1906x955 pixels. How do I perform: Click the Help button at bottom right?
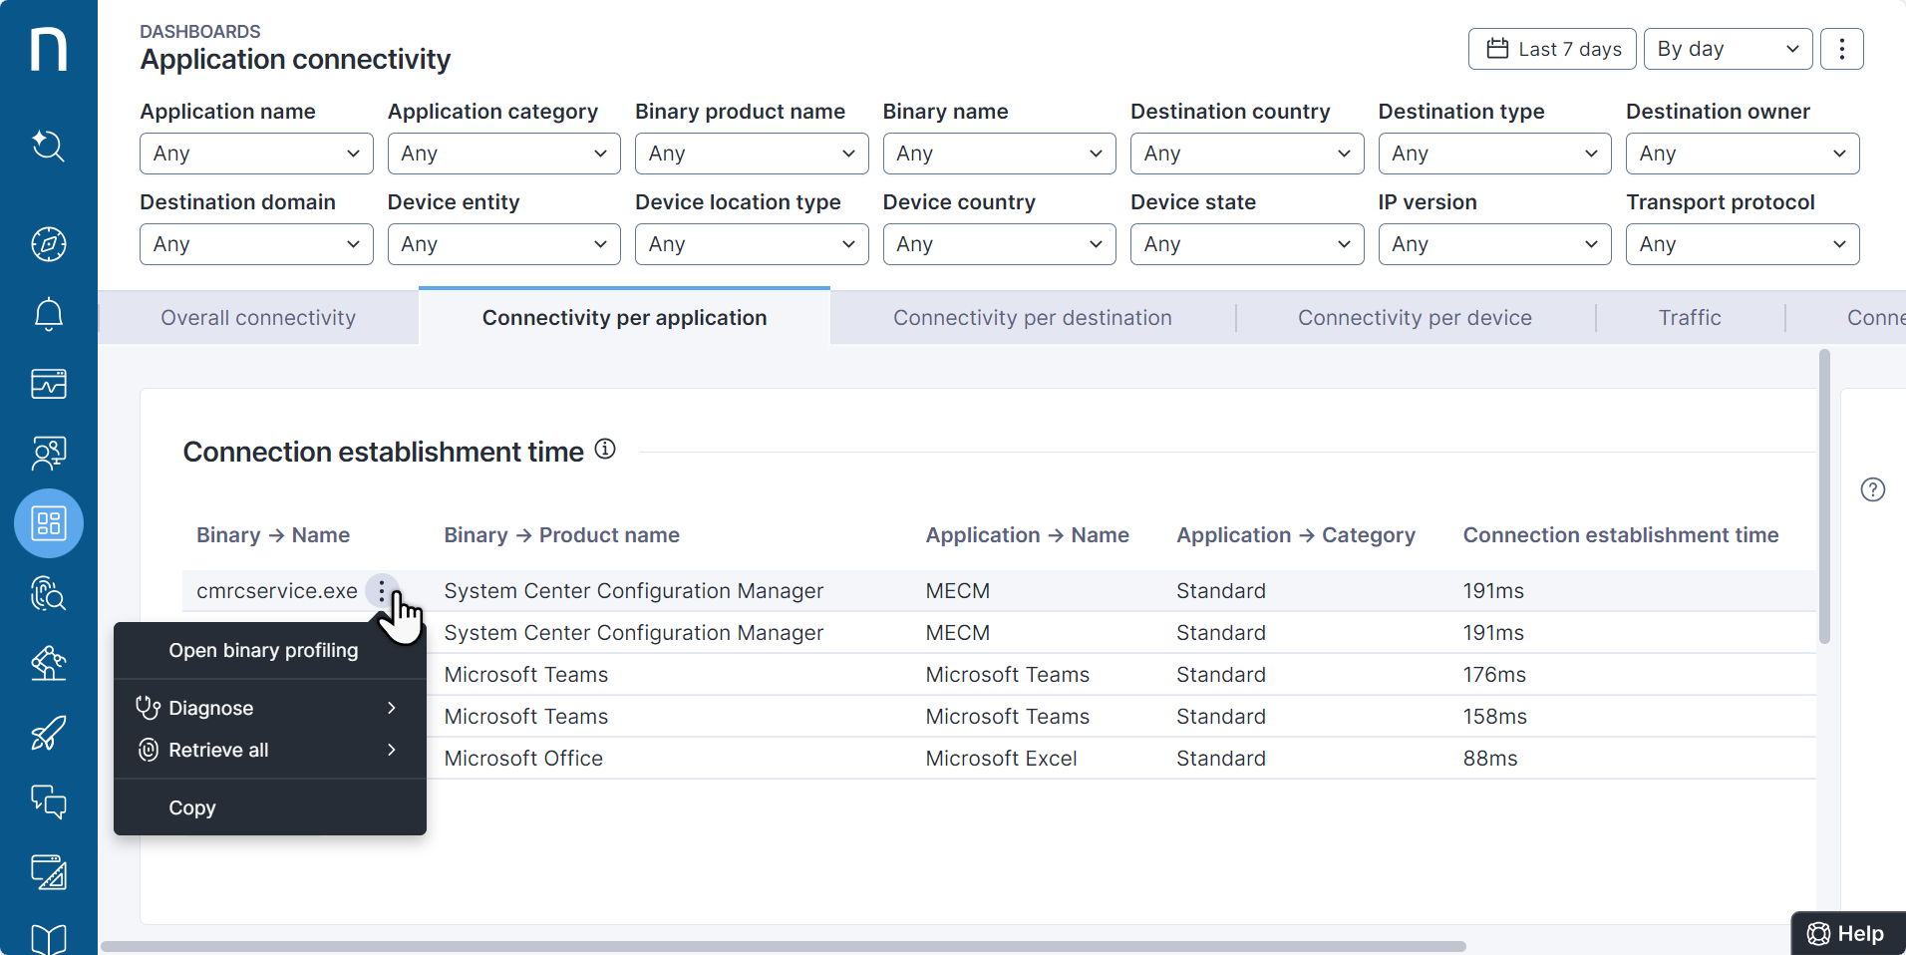pyautogui.click(x=1847, y=934)
